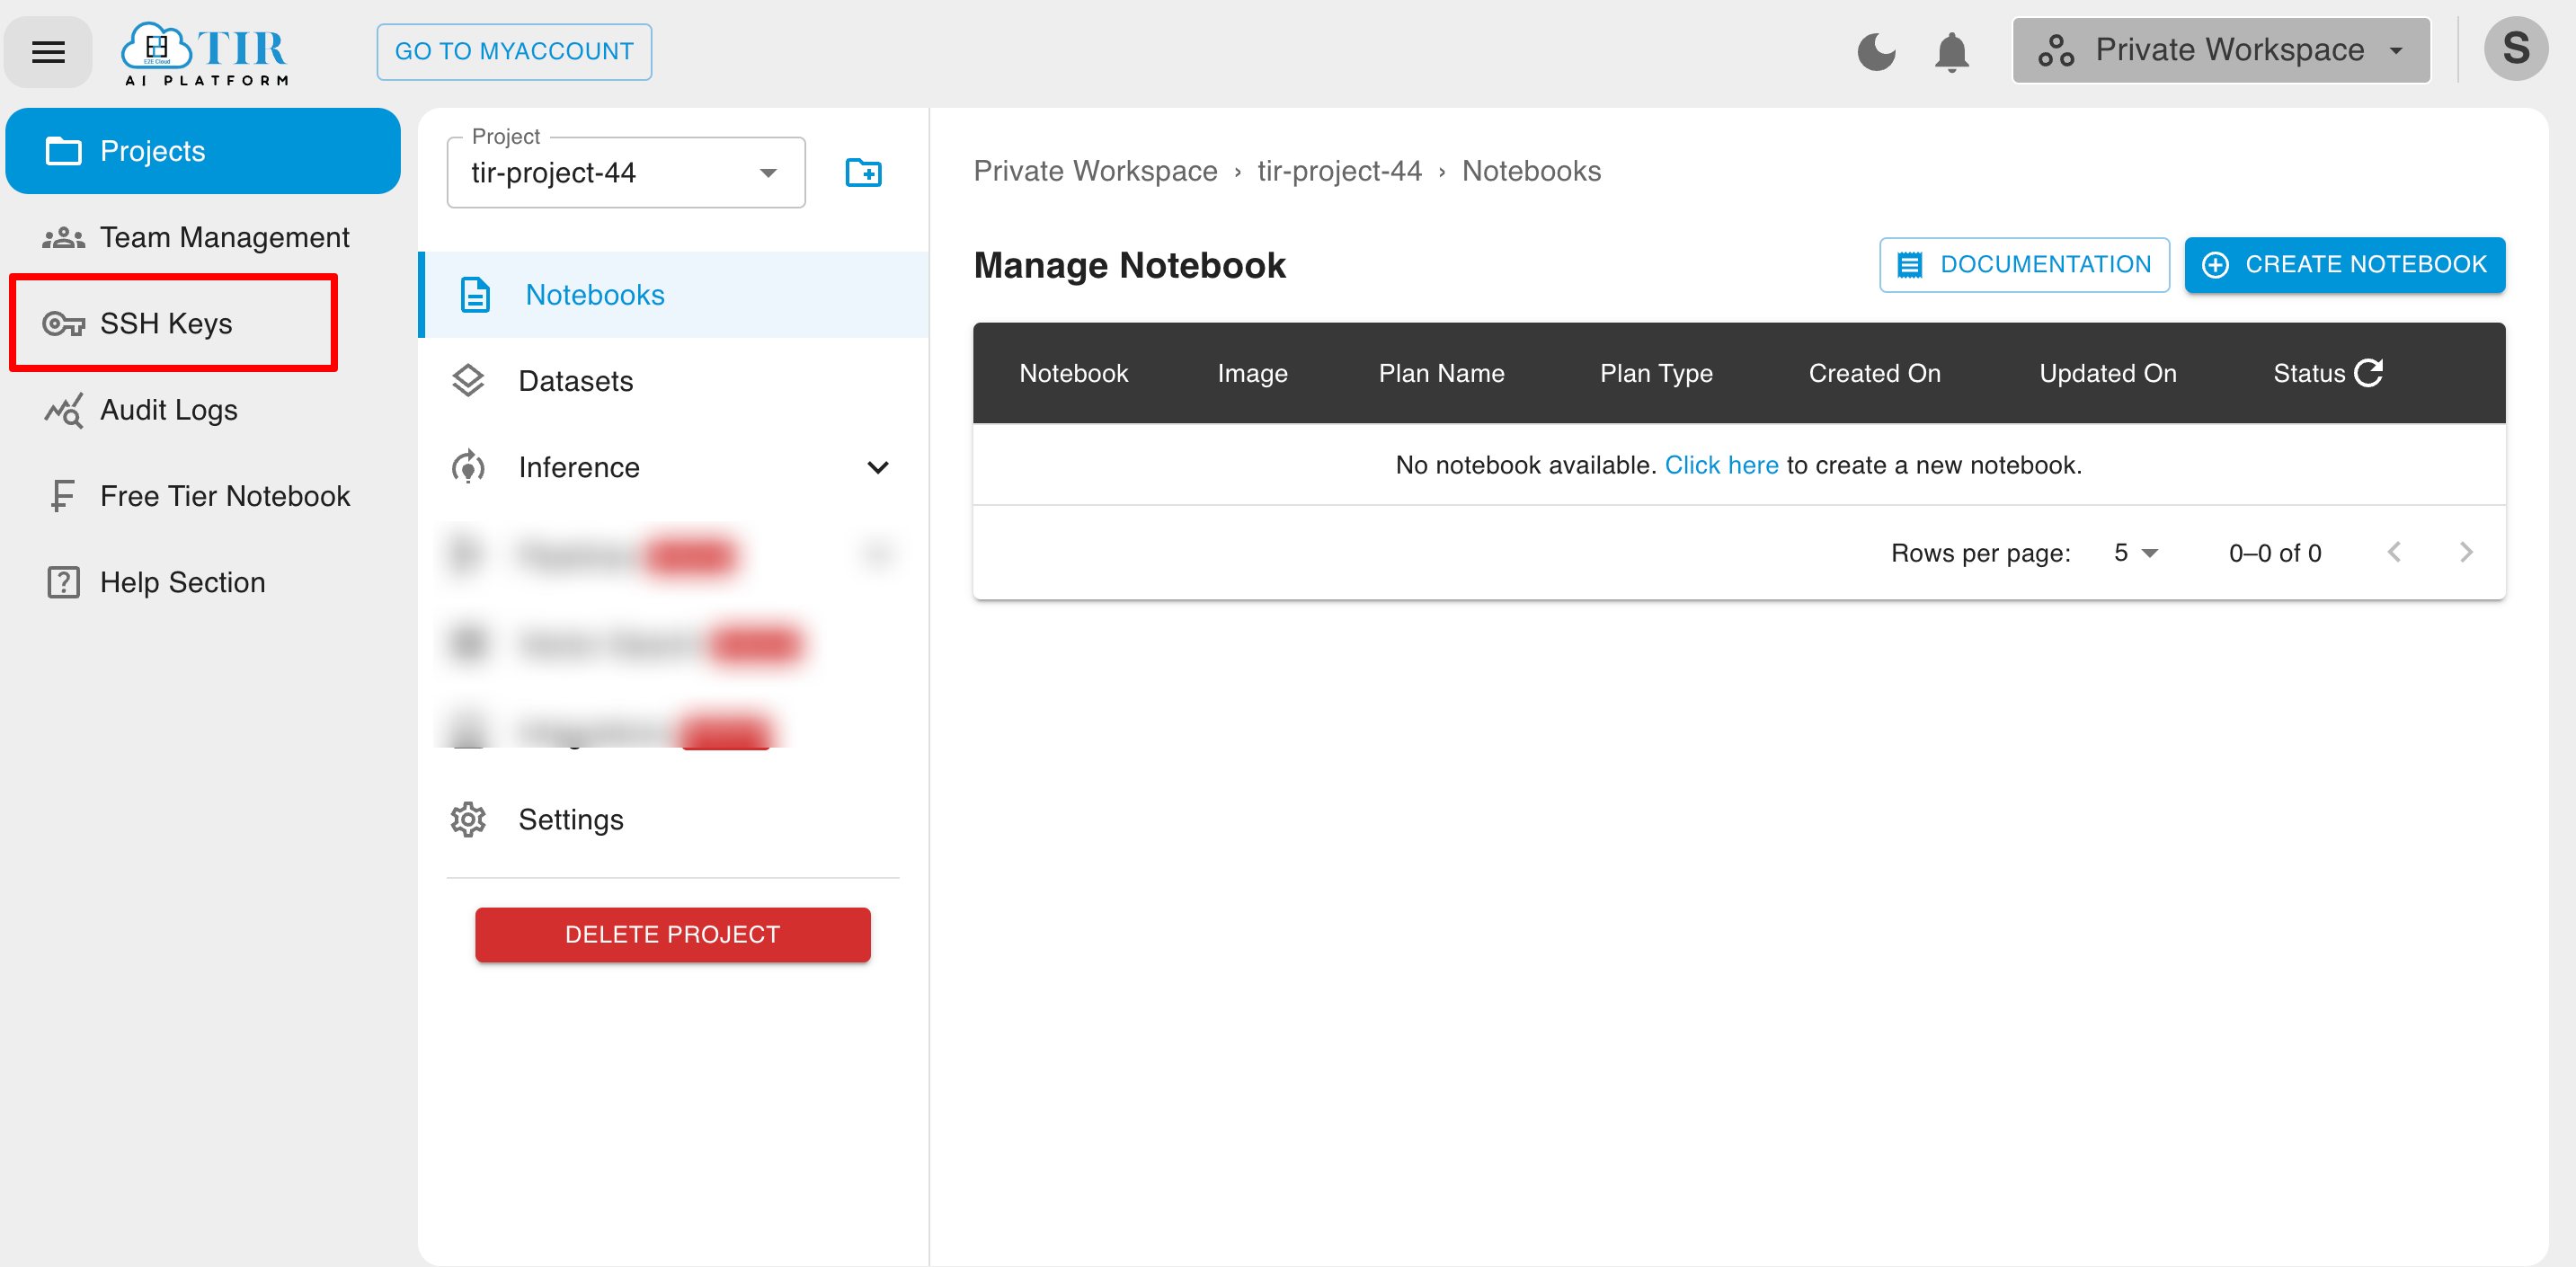Toggle dark mode moon icon

point(1878,48)
